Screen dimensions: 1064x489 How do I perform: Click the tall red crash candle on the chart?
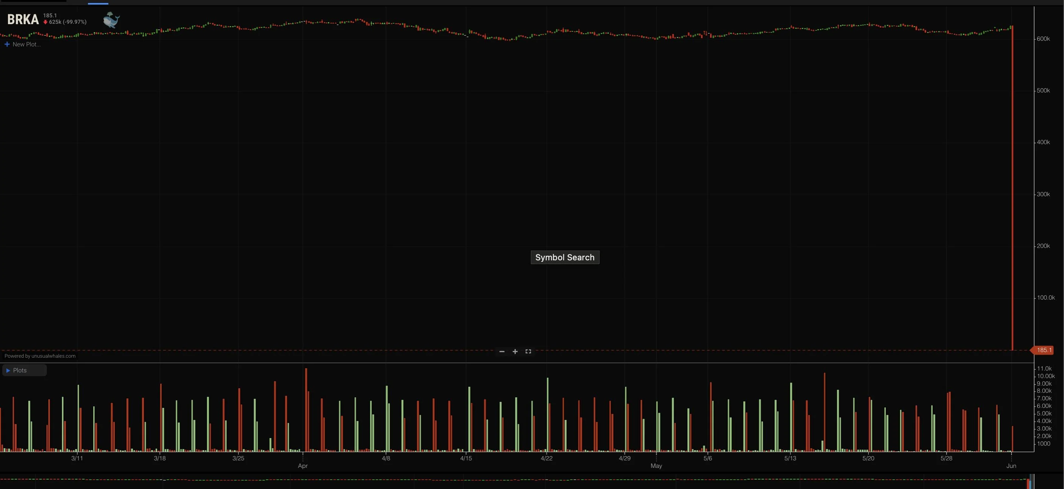(x=1012, y=188)
